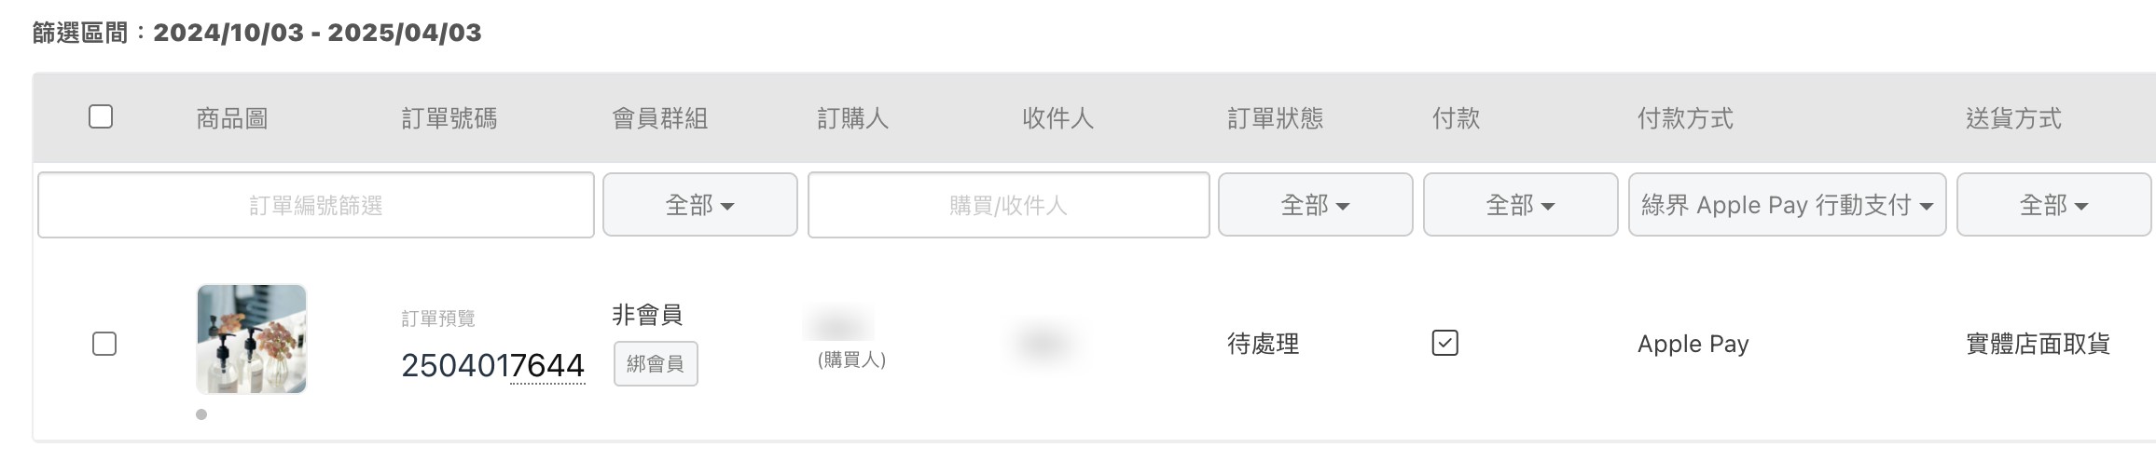Tick the select-all checkbox in table header
2156x475 pixels.
pyautogui.click(x=101, y=116)
